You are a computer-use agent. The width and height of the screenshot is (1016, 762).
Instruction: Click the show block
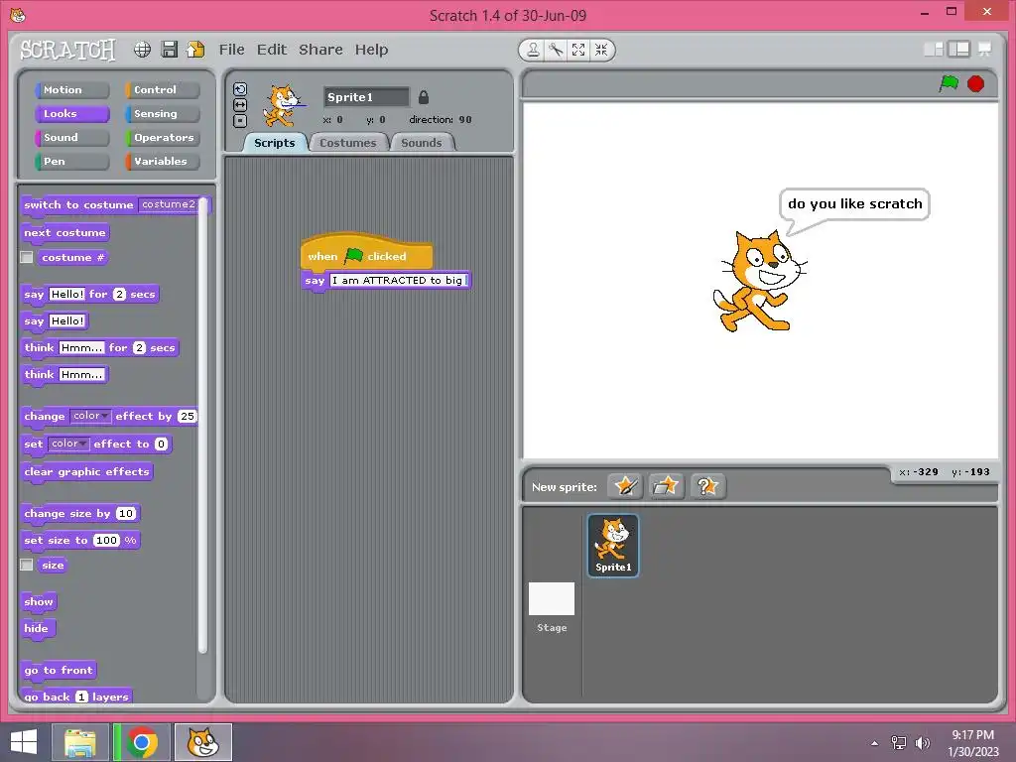39,602
